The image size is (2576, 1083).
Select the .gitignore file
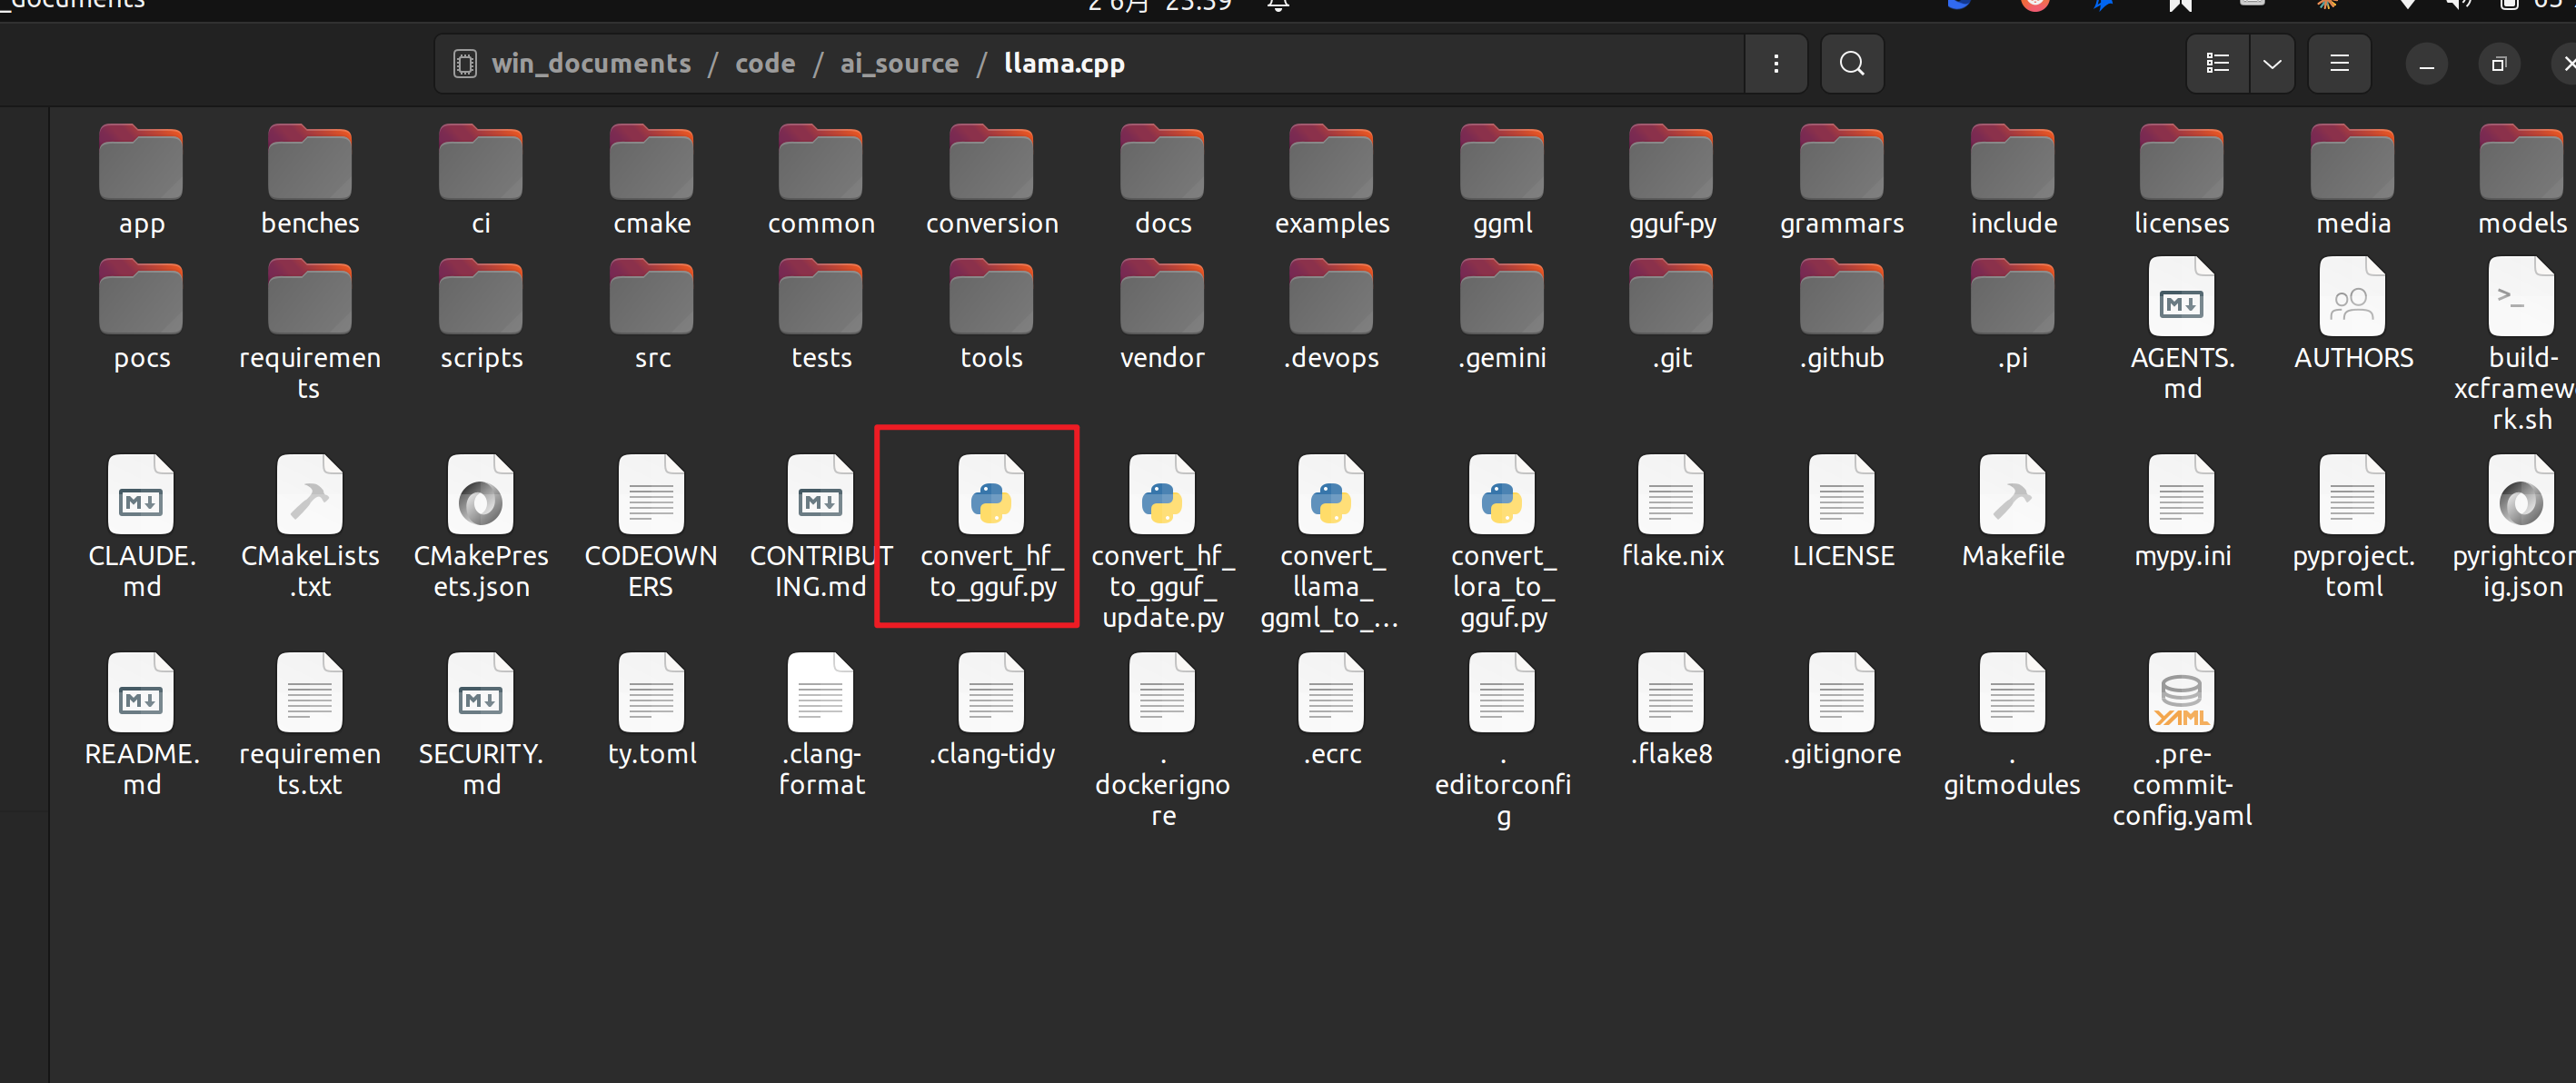pyautogui.click(x=1842, y=710)
